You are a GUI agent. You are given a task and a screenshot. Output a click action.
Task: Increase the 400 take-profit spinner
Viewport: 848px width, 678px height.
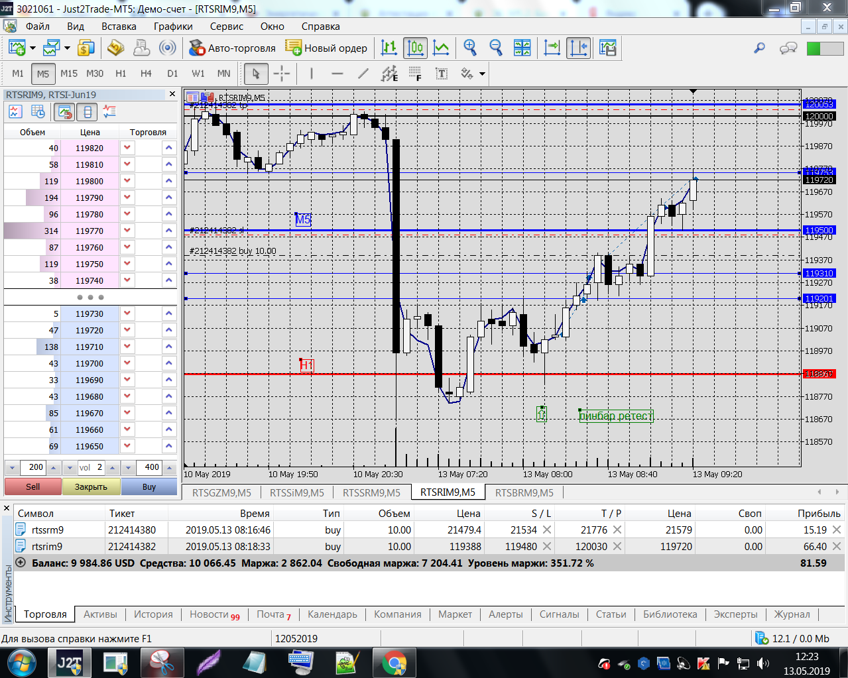point(170,467)
